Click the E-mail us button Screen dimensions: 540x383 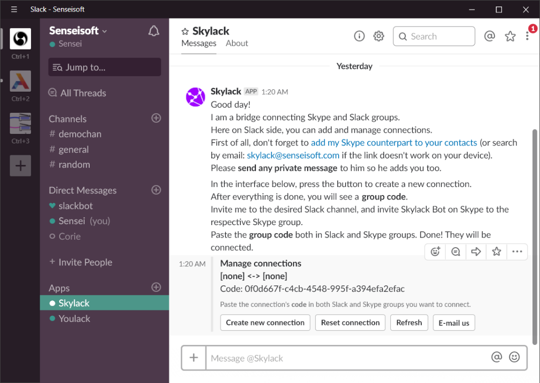454,323
